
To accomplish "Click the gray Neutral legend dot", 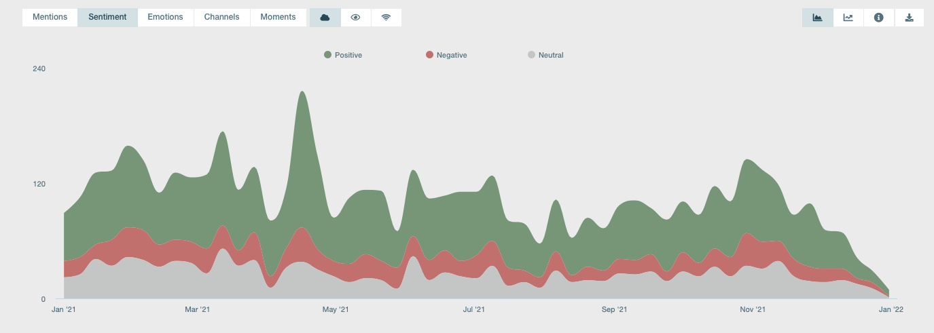I will tap(531, 55).
